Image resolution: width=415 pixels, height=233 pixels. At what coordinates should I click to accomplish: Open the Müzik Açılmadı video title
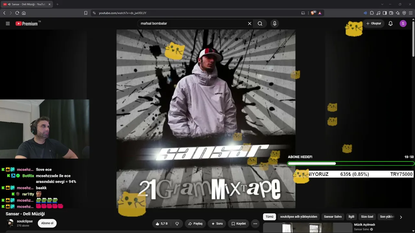coord(364,225)
